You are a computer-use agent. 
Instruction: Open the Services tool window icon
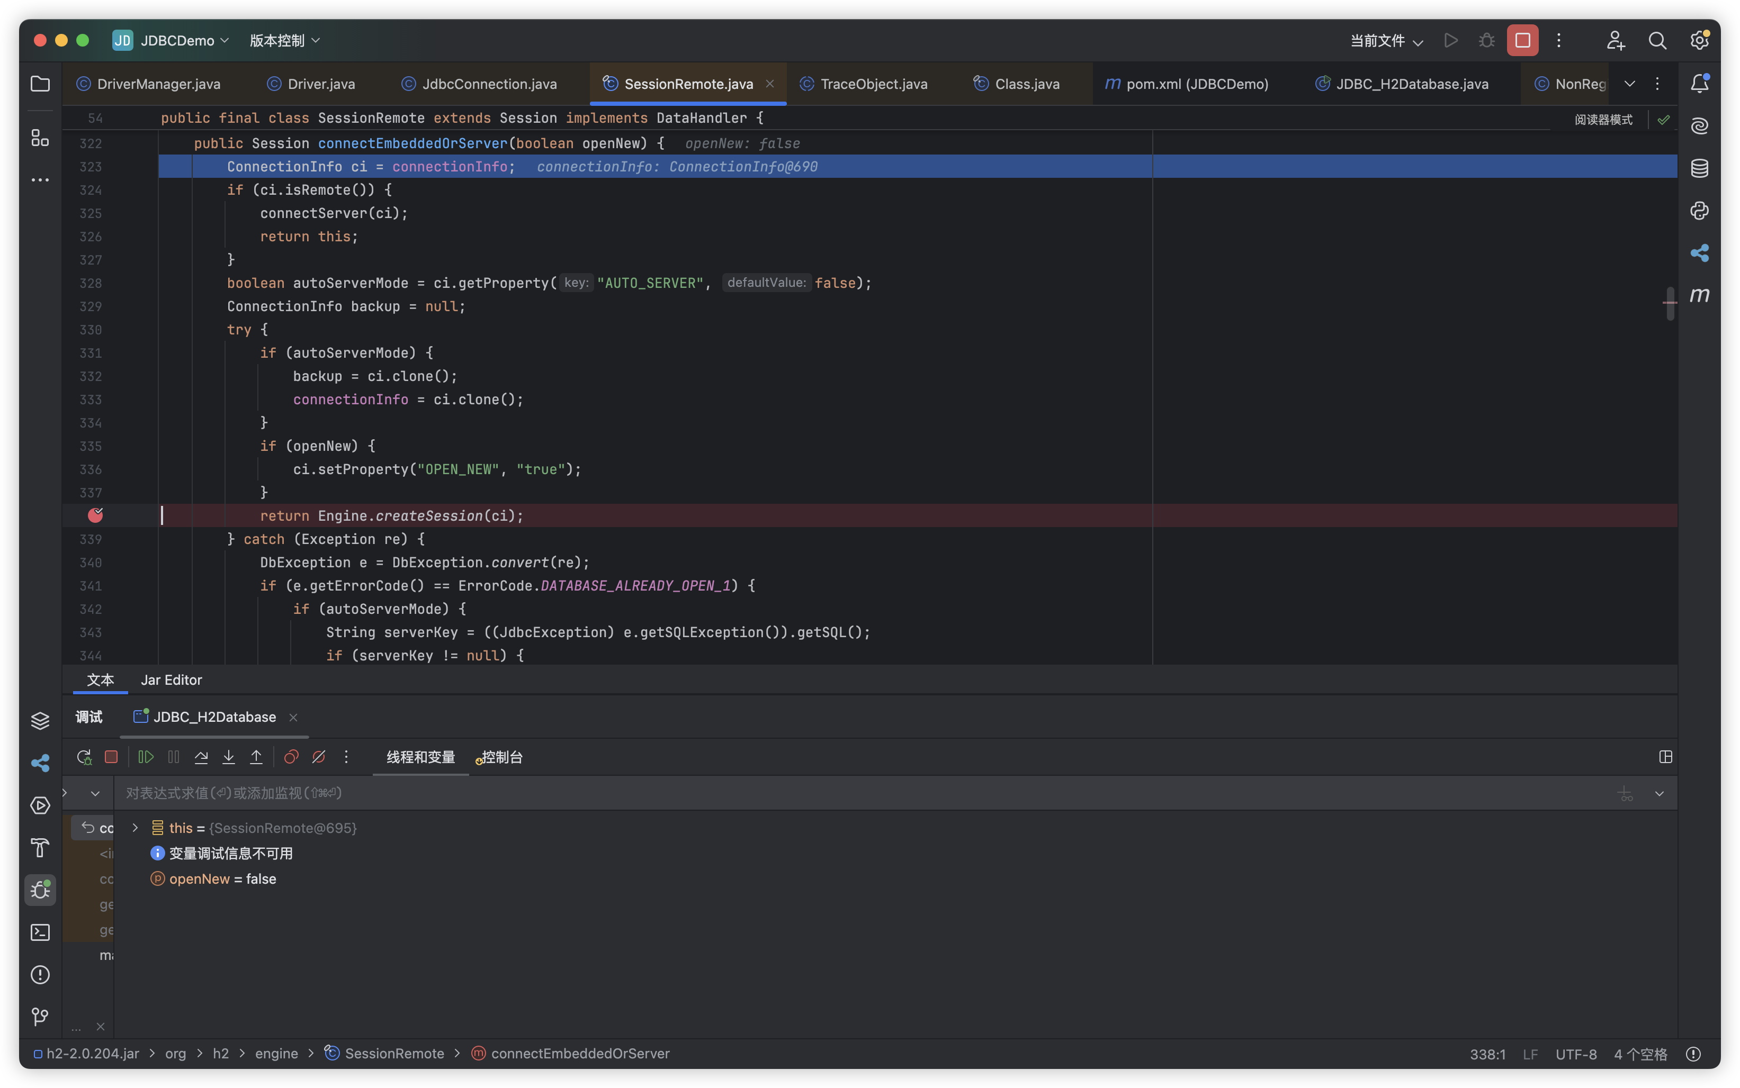[x=40, y=805]
